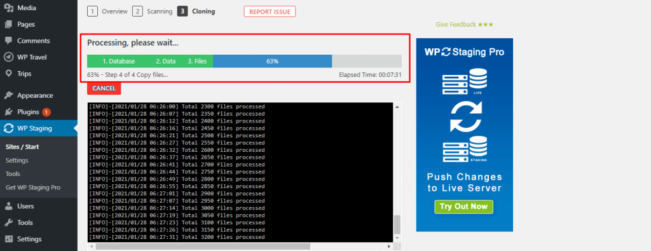Open the Users menu label
The width and height of the screenshot is (651, 251).
point(25,206)
